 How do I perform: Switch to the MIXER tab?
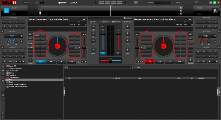coord(93,22)
